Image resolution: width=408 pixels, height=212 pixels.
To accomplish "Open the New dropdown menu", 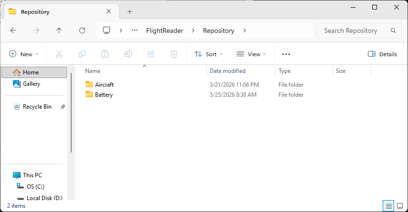I will 24,54.
